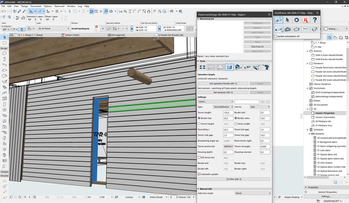Viewport: 349px width, 203px height.
Task: Select the plank beam tool in ArchiFrame palette
Action: [x=278, y=29]
